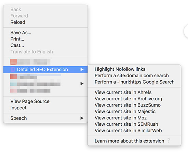Screen dimensions: 188x153
Task: Run the -inurl:https Google Search option
Action: [134, 82]
